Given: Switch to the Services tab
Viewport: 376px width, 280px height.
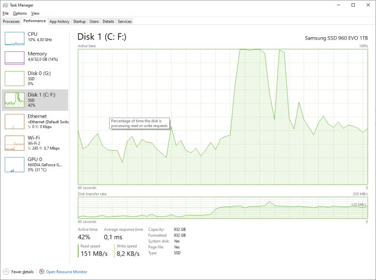Looking at the screenshot, I should coord(125,21).
